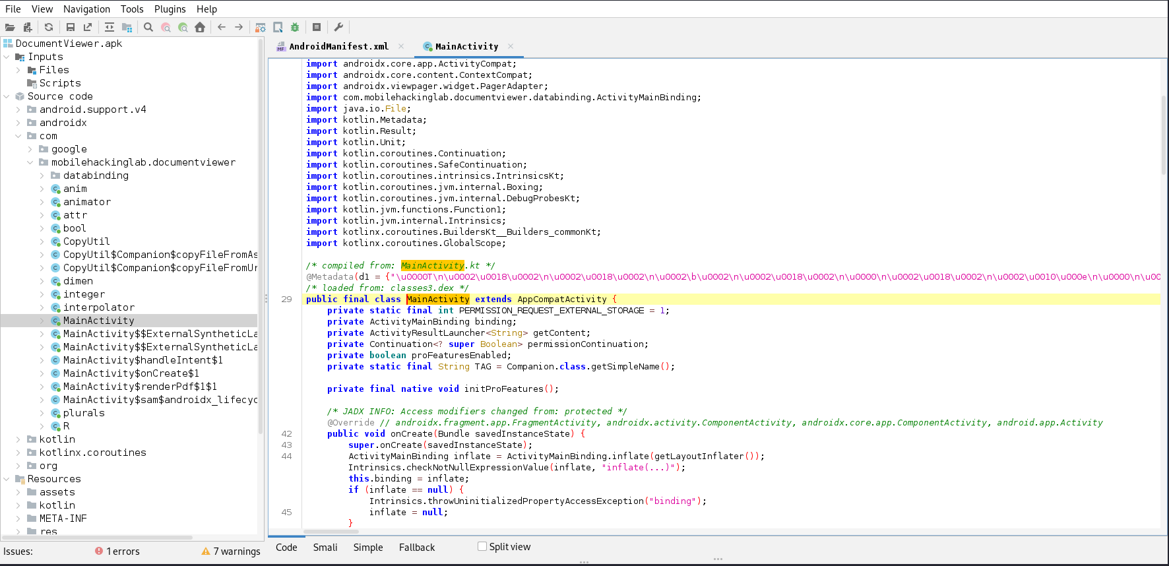The width and height of the screenshot is (1169, 566).
Task: Click the 1 errors label
Action: point(123,551)
